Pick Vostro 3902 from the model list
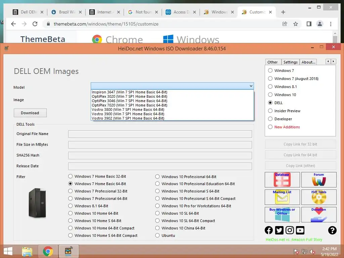344x258 pixels. click(x=172, y=118)
